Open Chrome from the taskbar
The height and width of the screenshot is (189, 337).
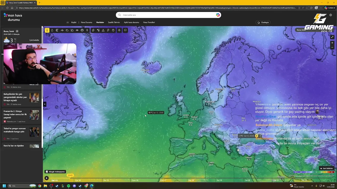[x=39, y=186]
